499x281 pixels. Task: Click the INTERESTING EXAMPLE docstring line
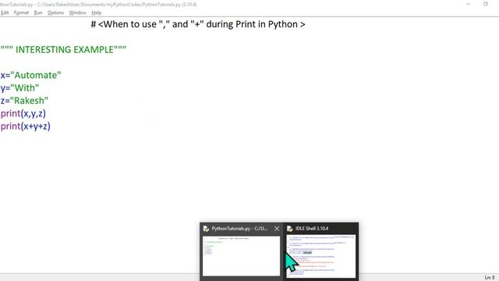(x=63, y=50)
